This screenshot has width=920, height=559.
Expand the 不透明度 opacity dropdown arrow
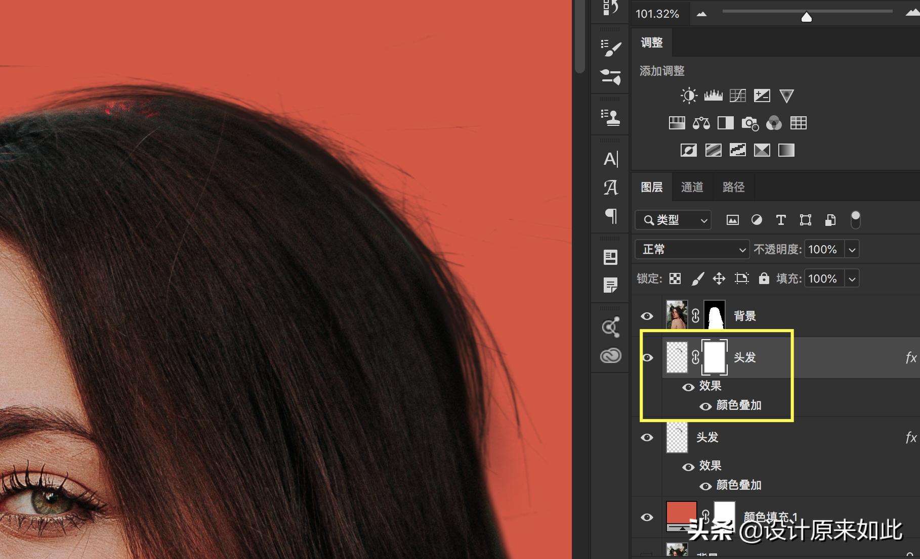coord(852,249)
